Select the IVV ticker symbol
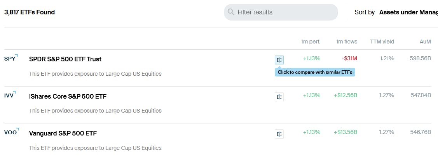This screenshot has width=438, height=158. coord(9,96)
